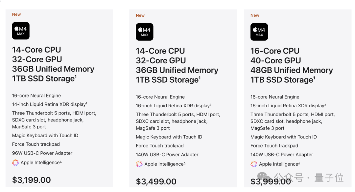Click the M4 Max chip icon on the 16-Core CPU card

(x=259, y=32)
